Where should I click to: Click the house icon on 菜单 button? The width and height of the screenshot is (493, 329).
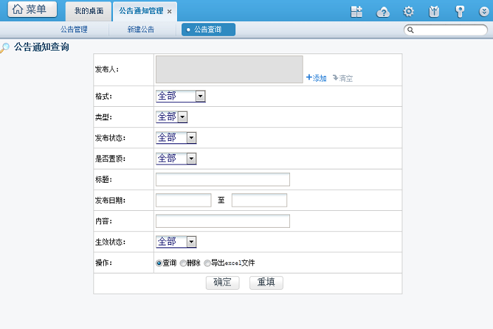18,10
